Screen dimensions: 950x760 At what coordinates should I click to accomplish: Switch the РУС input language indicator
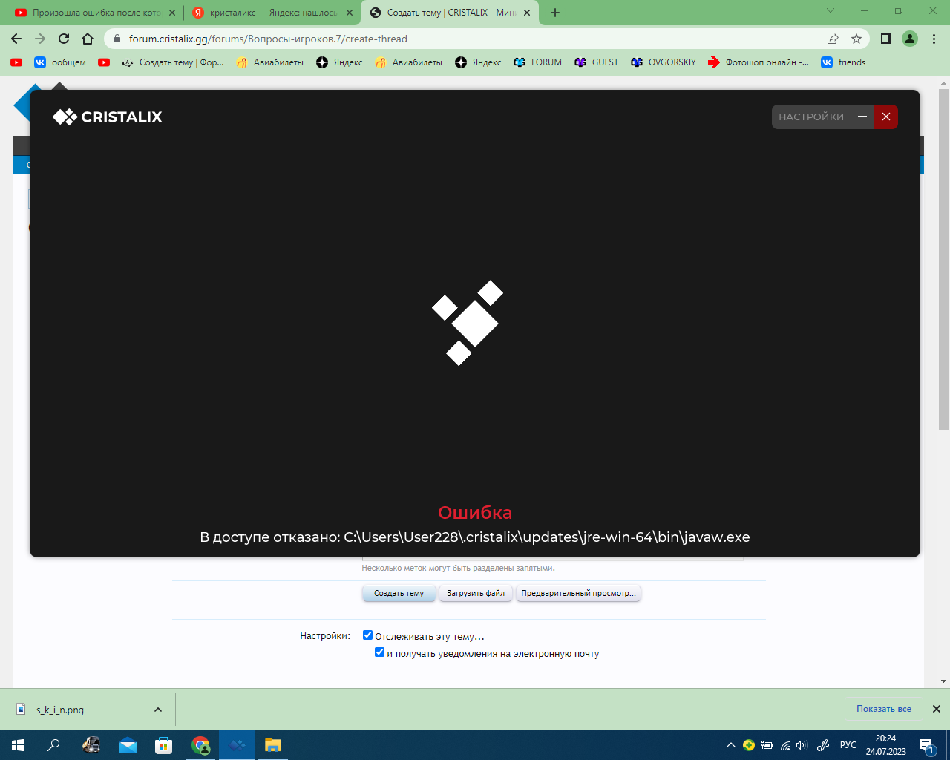848,745
